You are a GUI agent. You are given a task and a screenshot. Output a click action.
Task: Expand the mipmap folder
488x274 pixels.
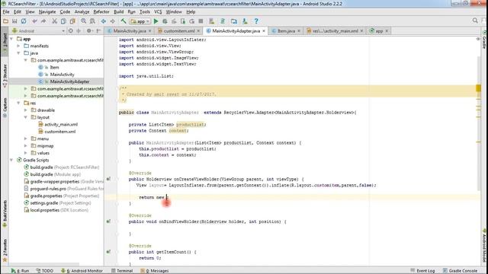coord(26,145)
